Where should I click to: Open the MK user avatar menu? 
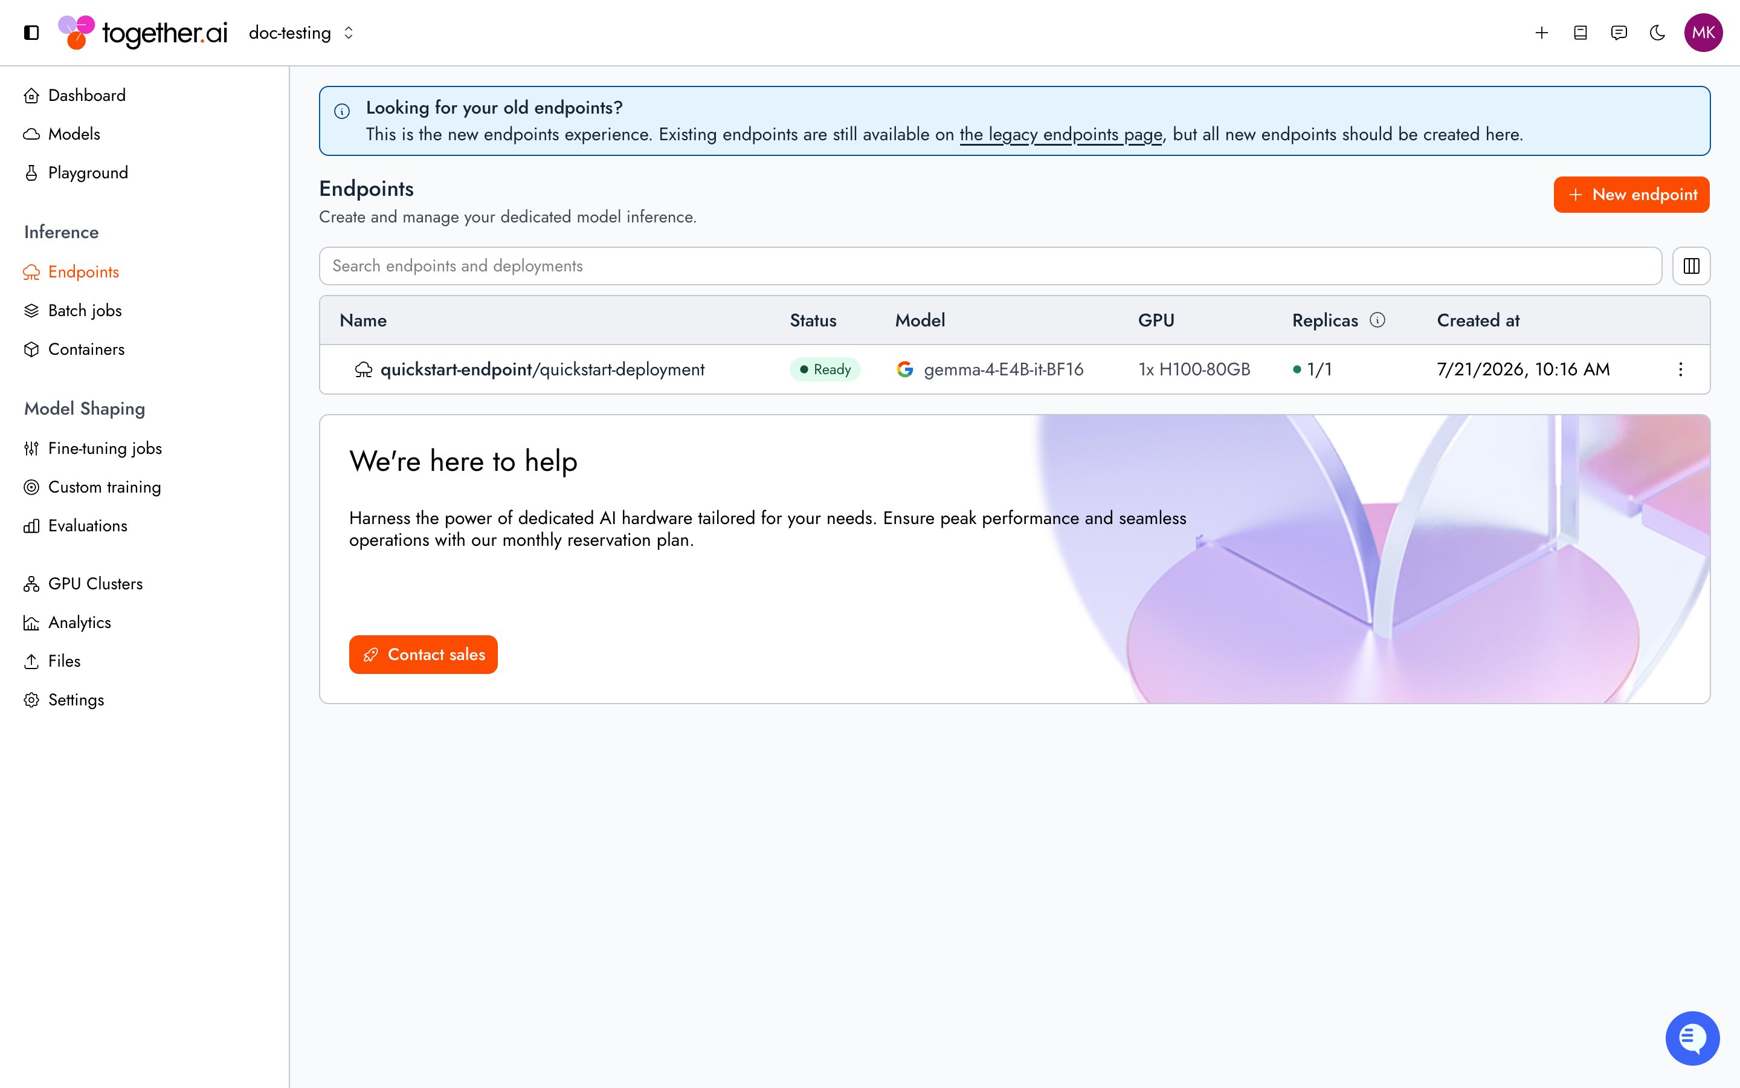1703,33
